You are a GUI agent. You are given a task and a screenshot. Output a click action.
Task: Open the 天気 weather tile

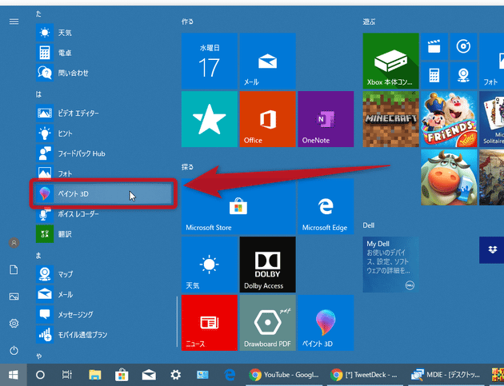(x=210, y=265)
